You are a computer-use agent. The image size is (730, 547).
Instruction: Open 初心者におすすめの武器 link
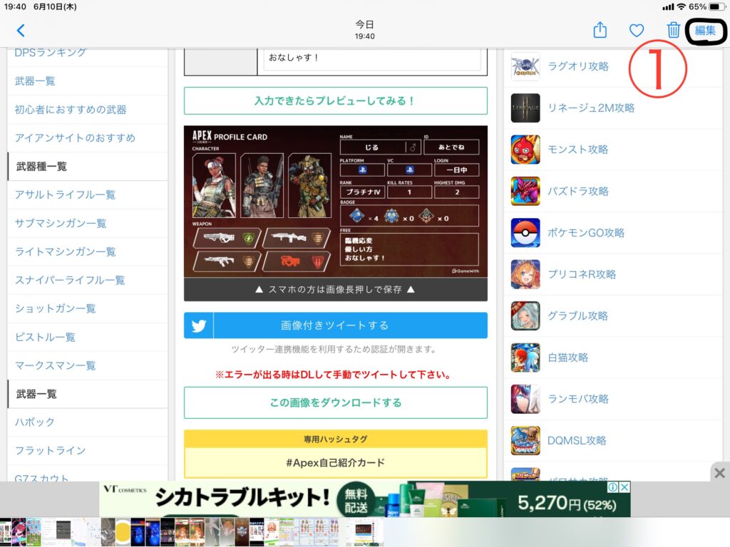point(71,110)
